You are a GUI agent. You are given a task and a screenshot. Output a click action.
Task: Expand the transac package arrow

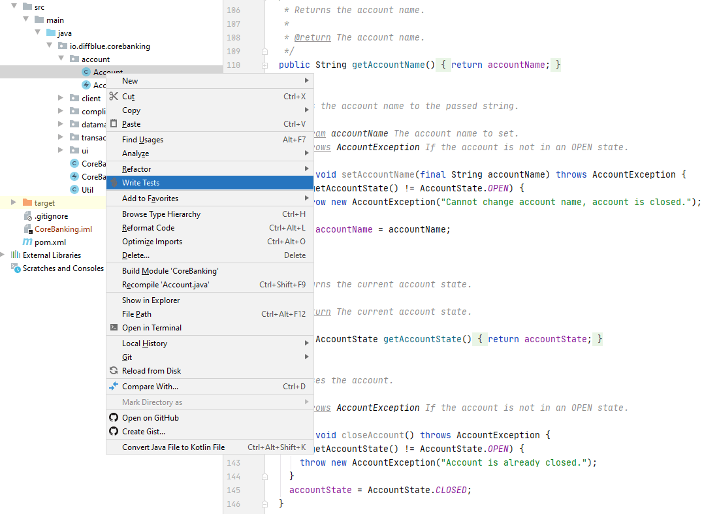61,137
